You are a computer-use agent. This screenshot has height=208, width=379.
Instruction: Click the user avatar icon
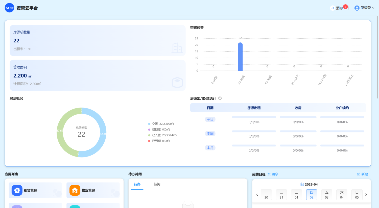[x=357, y=8]
